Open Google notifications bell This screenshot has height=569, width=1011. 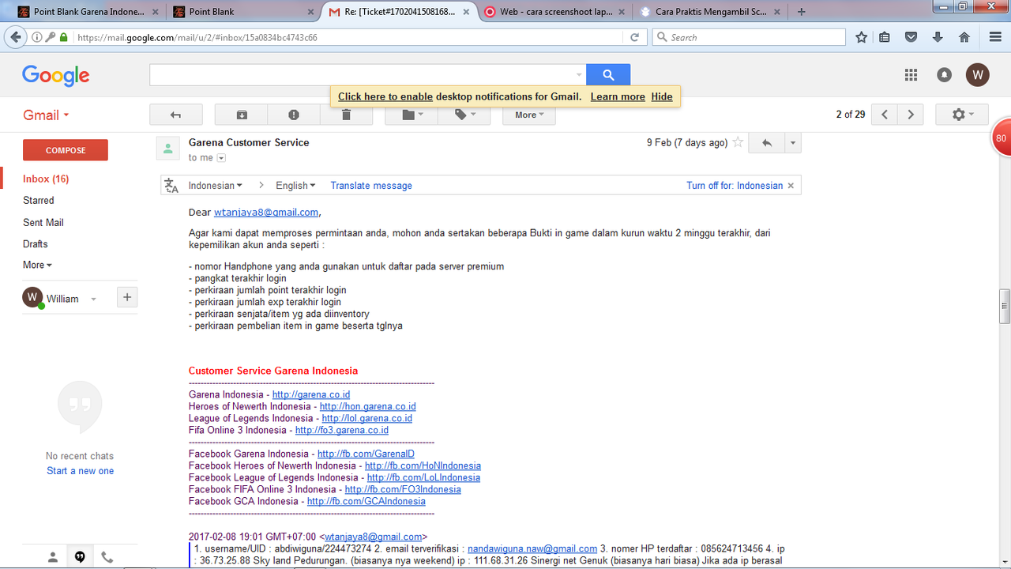pos(944,75)
